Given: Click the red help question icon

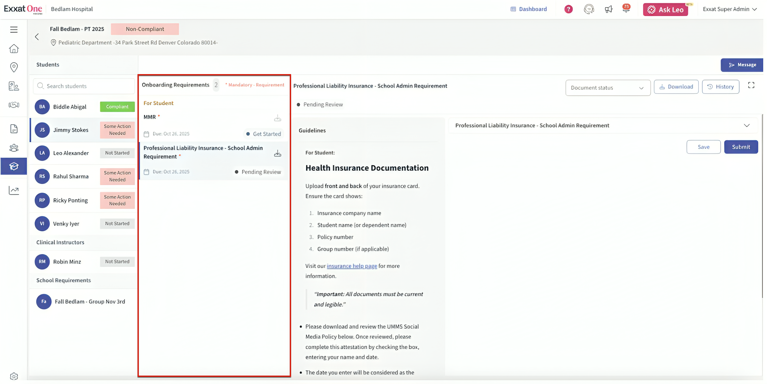Looking at the screenshot, I should (x=568, y=9).
